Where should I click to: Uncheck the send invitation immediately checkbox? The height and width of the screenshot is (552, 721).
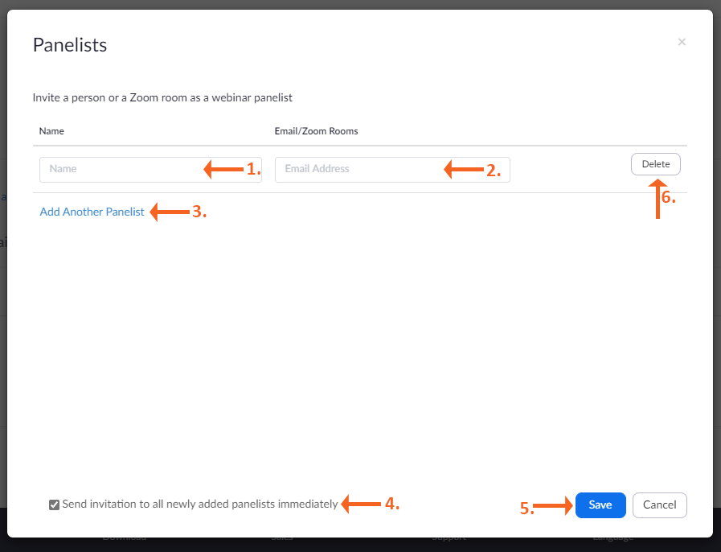(54, 505)
